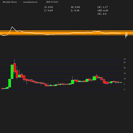The height and width of the screenshot is (133, 133).
Task: Click the 'BSE 517415' symbol text
Action: click(52, 2)
